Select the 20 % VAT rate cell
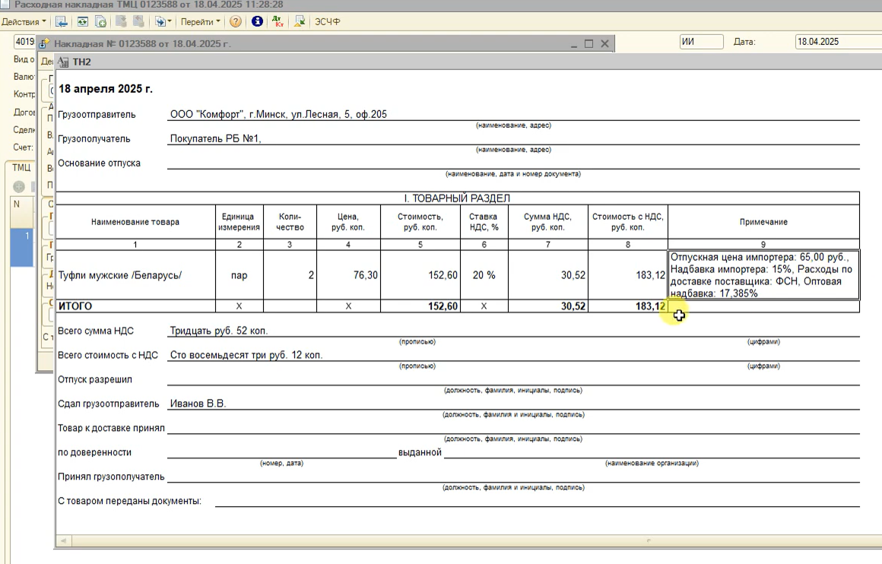Image resolution: width=882 pixels, height=564 pixels. coord(484,275)
